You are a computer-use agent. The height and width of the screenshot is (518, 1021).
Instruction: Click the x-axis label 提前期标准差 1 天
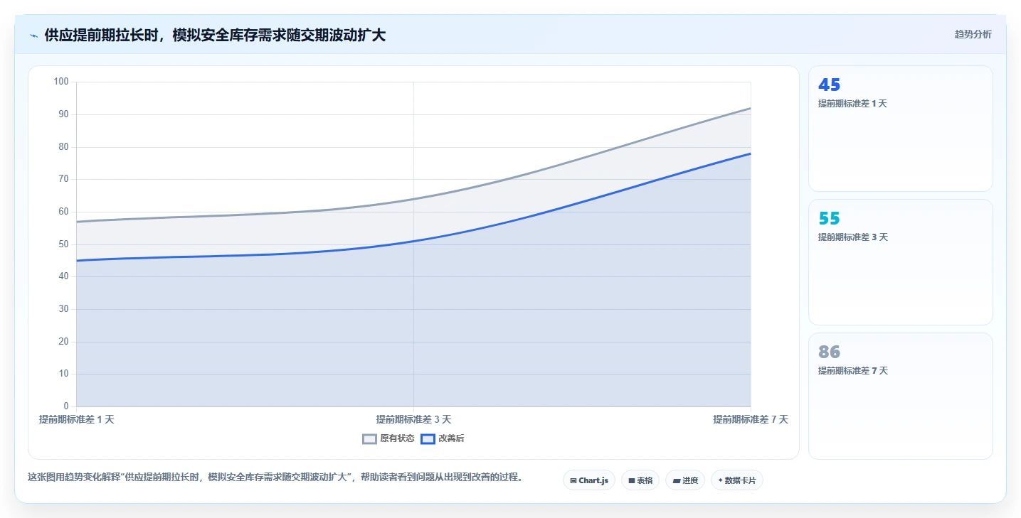point(77,419)
